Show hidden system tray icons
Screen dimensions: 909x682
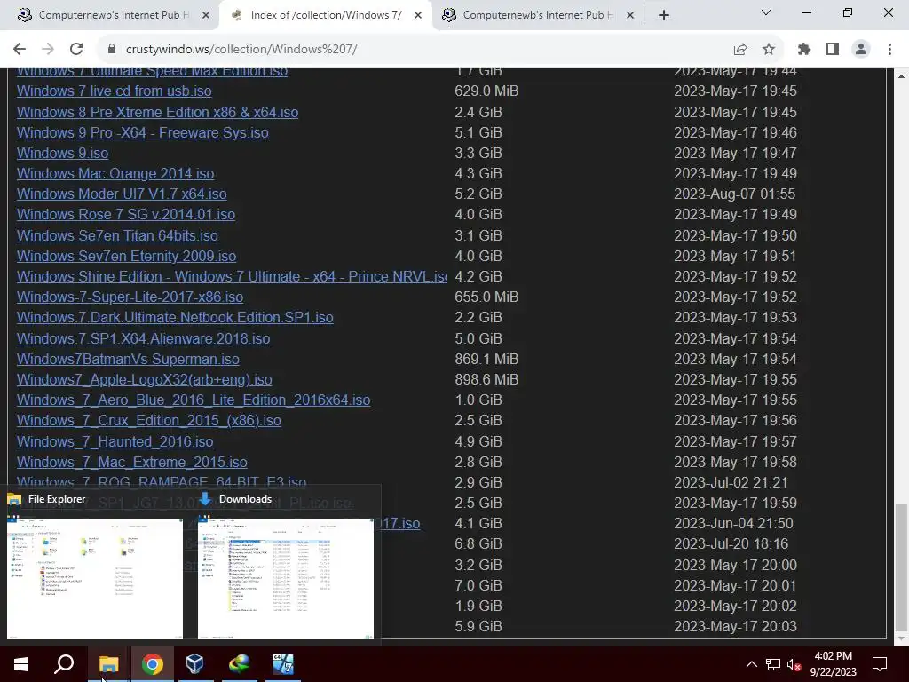751,664
